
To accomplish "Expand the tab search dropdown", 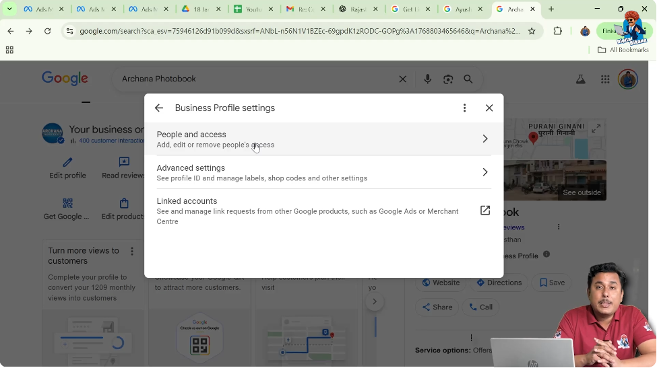I will pos(9,9).
